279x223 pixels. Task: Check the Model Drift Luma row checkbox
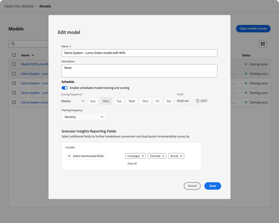coord(14,64)
